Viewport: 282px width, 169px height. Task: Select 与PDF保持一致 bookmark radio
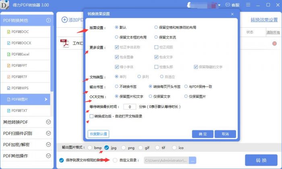[186, 87]
